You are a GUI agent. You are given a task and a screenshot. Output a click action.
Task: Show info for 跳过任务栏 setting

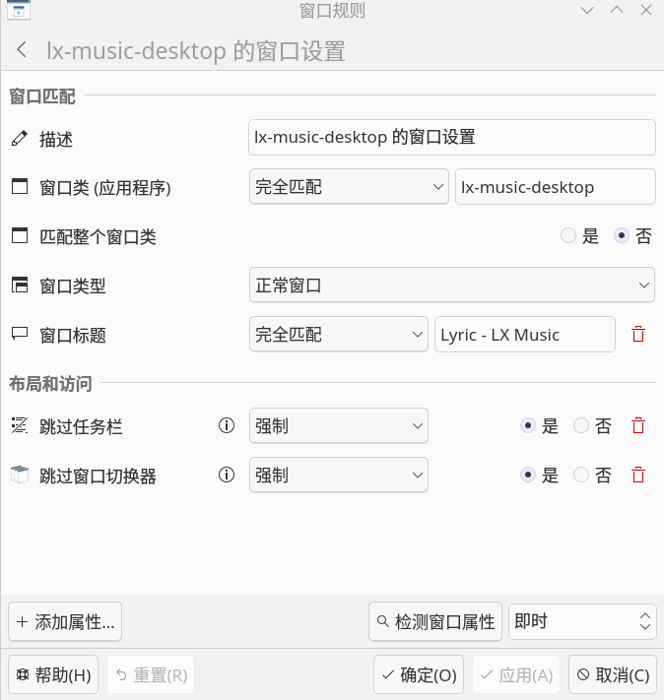coord(227,425)
